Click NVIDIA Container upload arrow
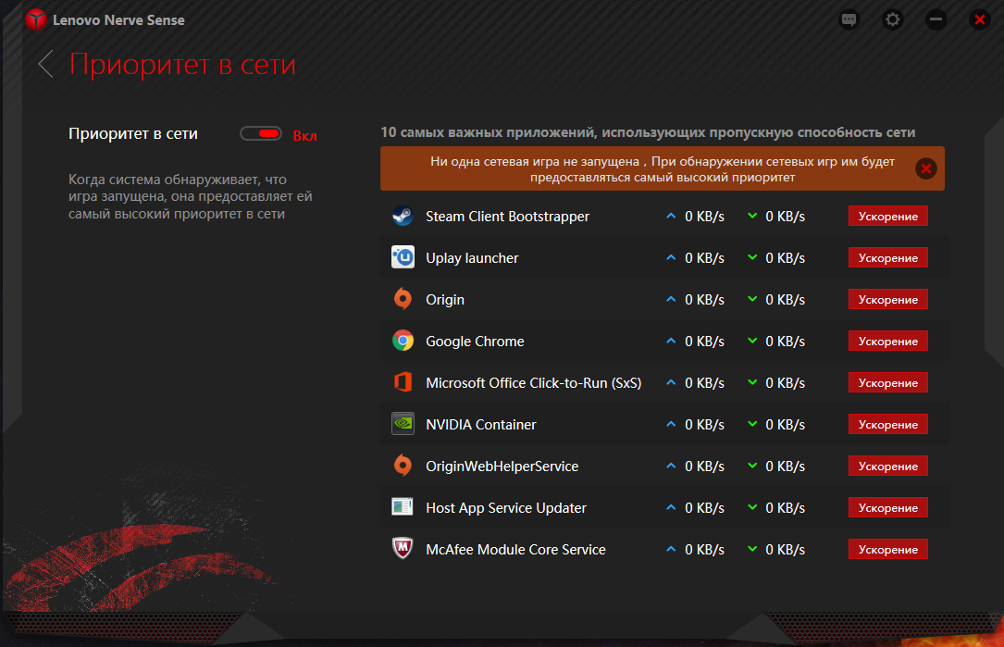The height and width of the screenshot is (647, 1004). [671, 424]
